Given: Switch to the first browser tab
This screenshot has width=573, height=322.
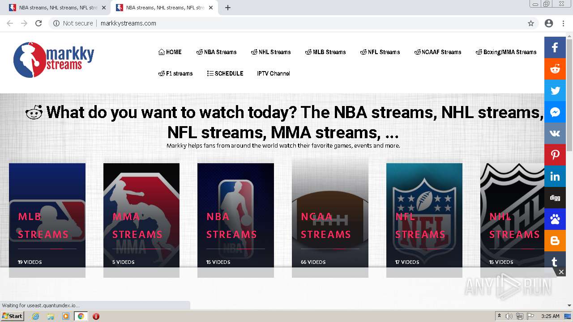Looking at the screenshot, I should point(57,8).
